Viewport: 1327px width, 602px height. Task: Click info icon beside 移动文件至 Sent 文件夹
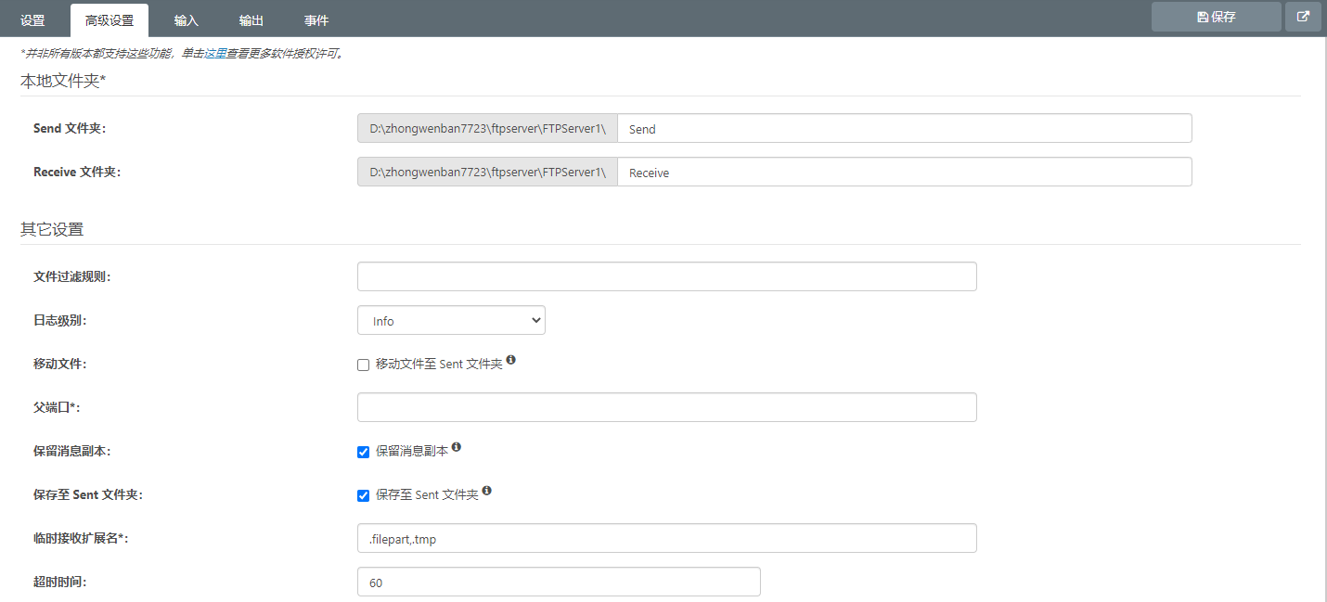click(511, 360)
